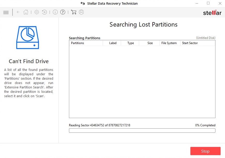This screenshot has height=158, width=225.
Task: Click the resume recovery icon
Action: 44,12
